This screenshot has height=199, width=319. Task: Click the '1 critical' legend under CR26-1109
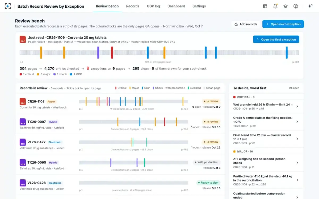coord(27,74)
